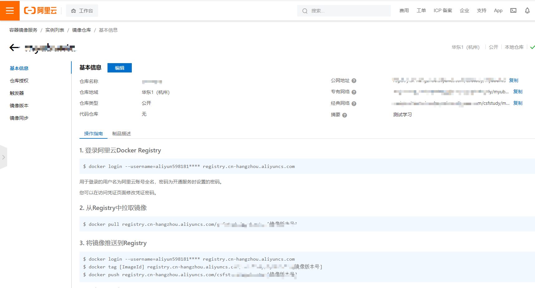Focus the top search field

pyautogui.click(x=344, y=11)
